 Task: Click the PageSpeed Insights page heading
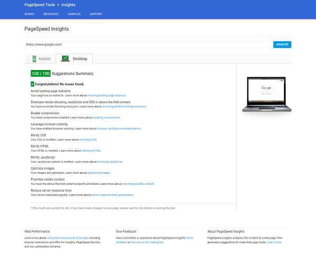coord(46,29)
